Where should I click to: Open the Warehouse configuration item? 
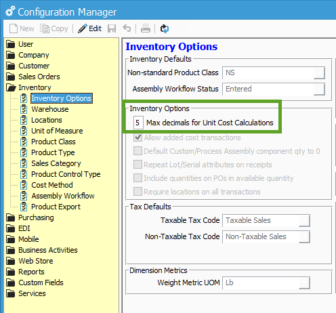(50, 109)
